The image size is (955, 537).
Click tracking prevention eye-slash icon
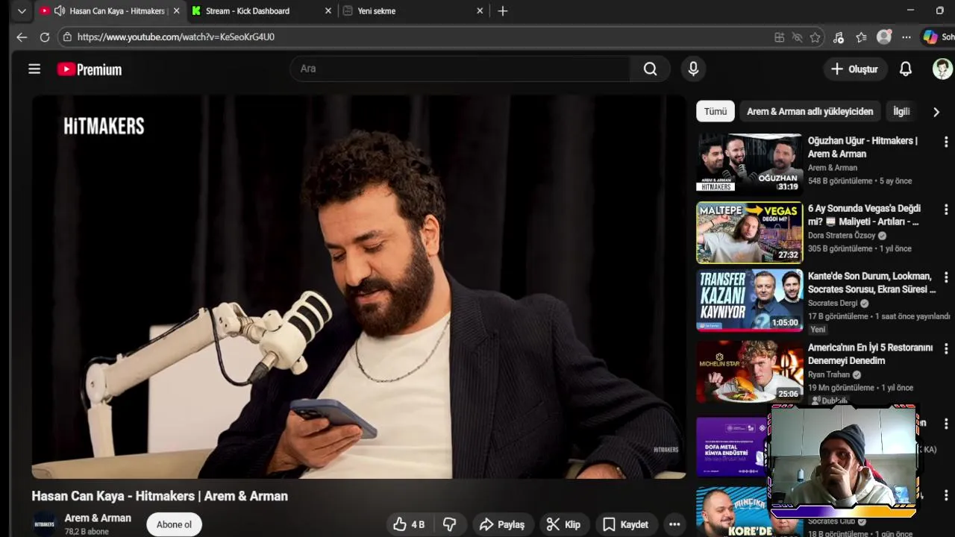click(797, 37)
